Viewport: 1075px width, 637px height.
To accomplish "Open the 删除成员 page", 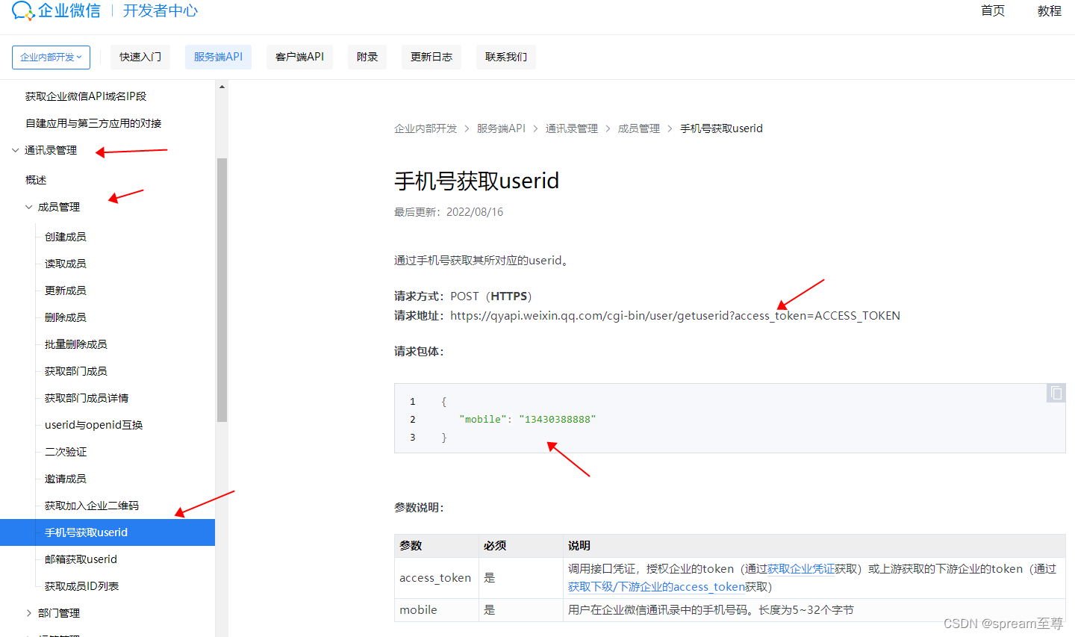I will (x=66, y=317).
